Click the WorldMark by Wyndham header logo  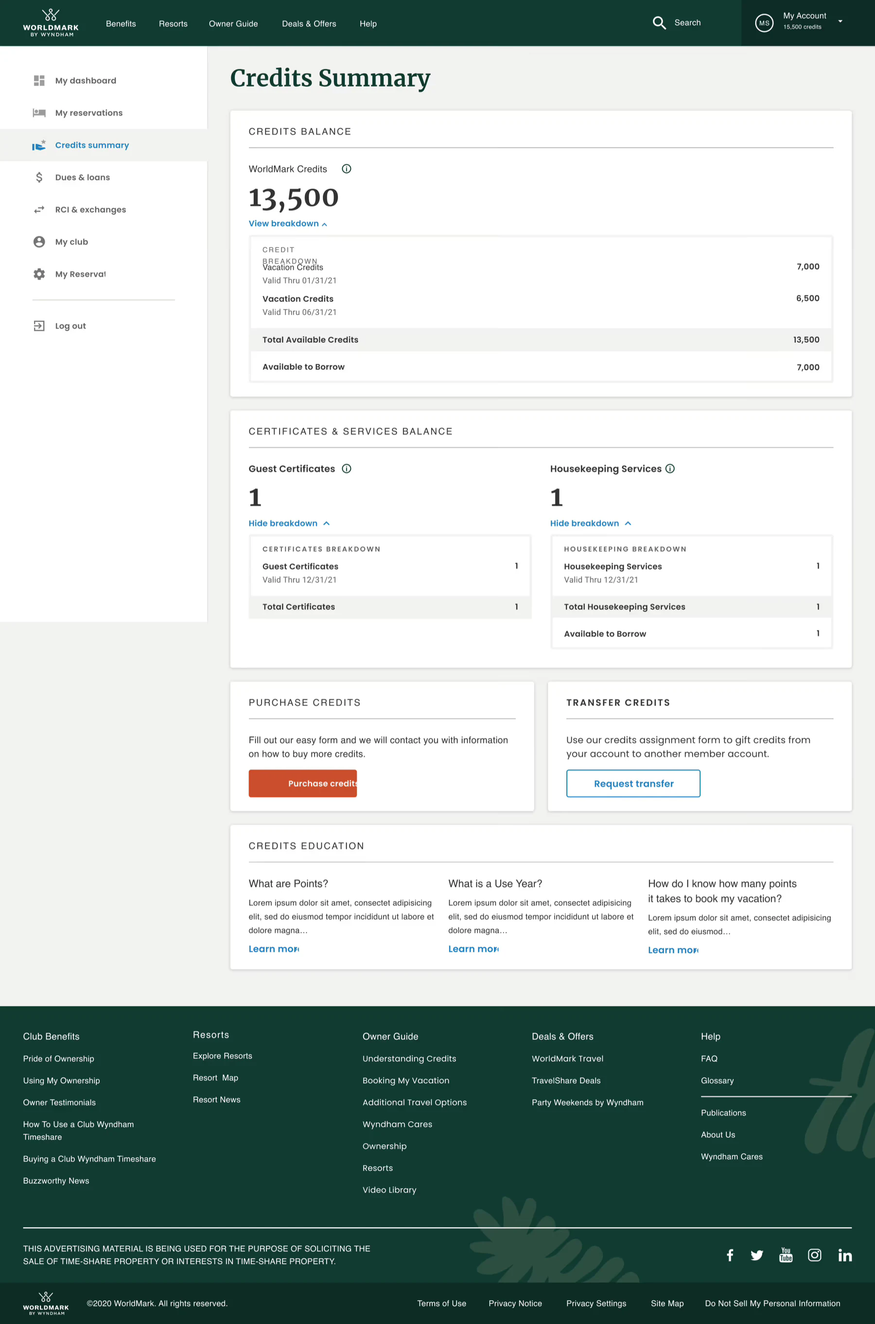point(51,23)
